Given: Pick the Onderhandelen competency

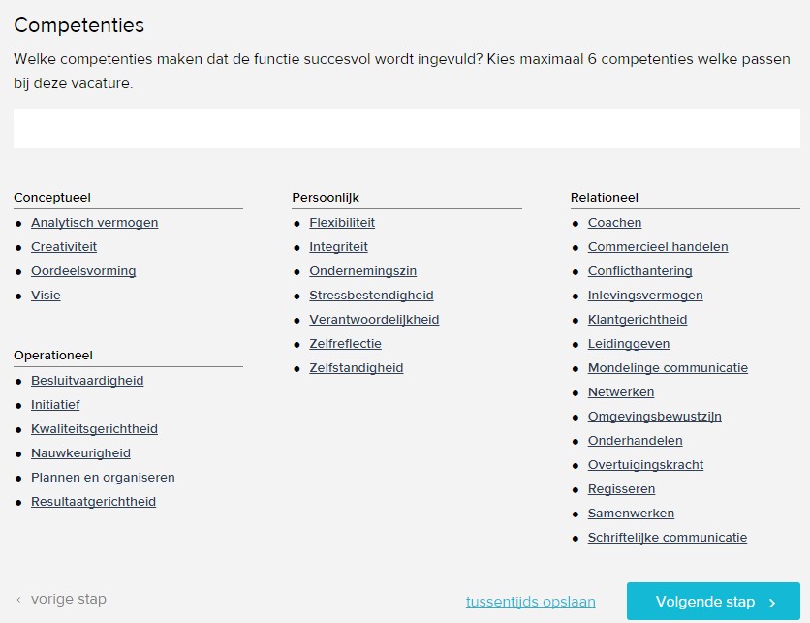Looking at the screenshot, I should pyautogui.click(x=635, y=441).
